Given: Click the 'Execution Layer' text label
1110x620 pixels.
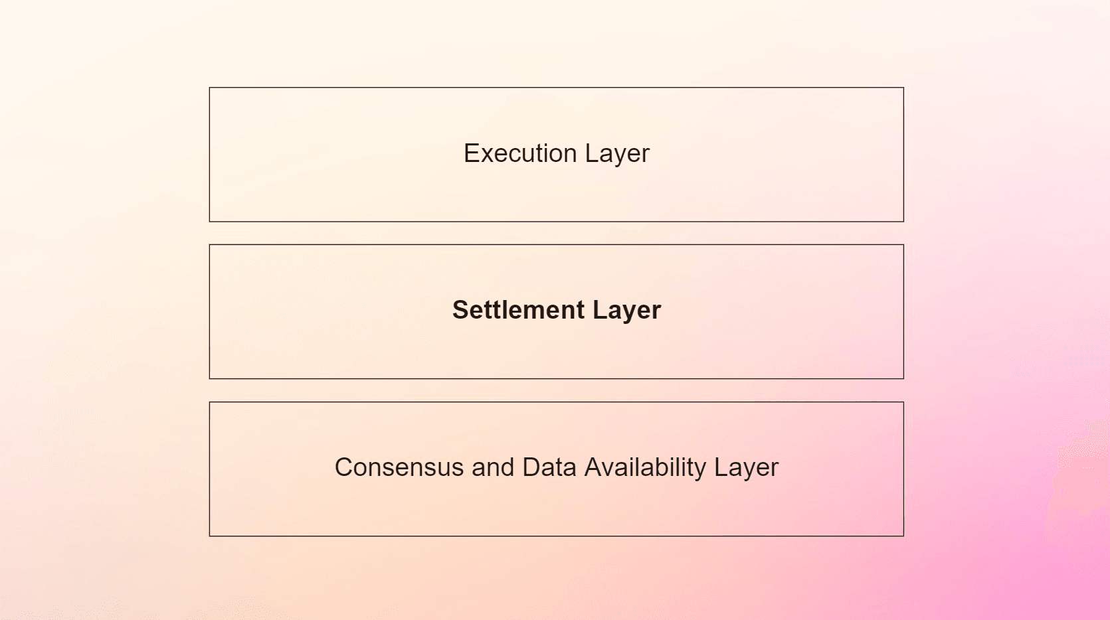Looking at the screenshot, I should coord(556,154).
